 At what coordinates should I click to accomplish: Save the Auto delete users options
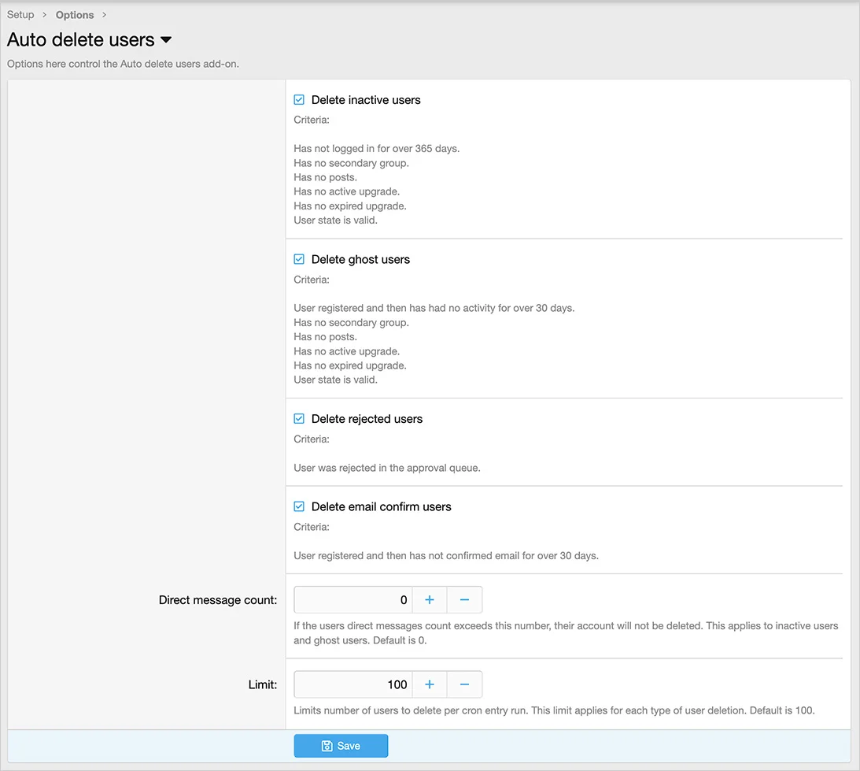tap(341, 746)
